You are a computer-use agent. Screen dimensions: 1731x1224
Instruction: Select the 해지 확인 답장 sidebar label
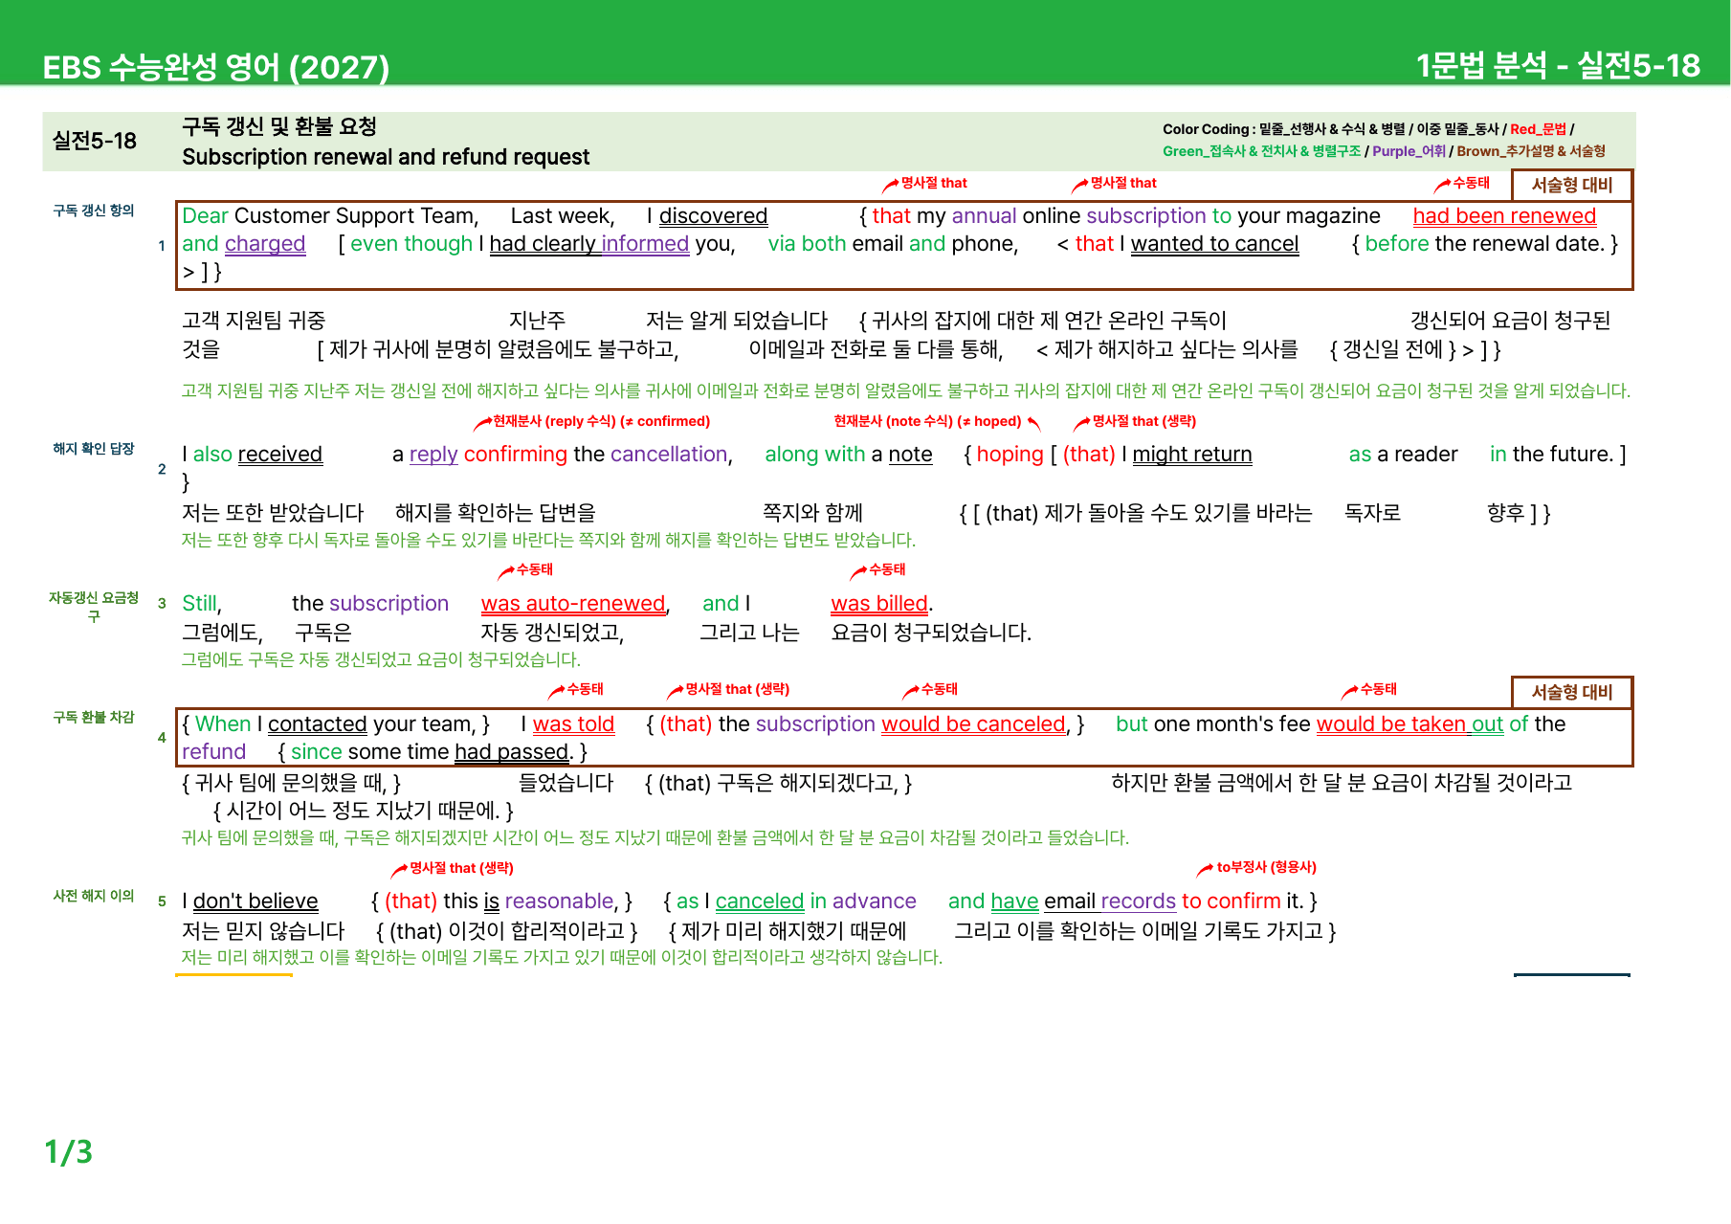click(94, 449)
